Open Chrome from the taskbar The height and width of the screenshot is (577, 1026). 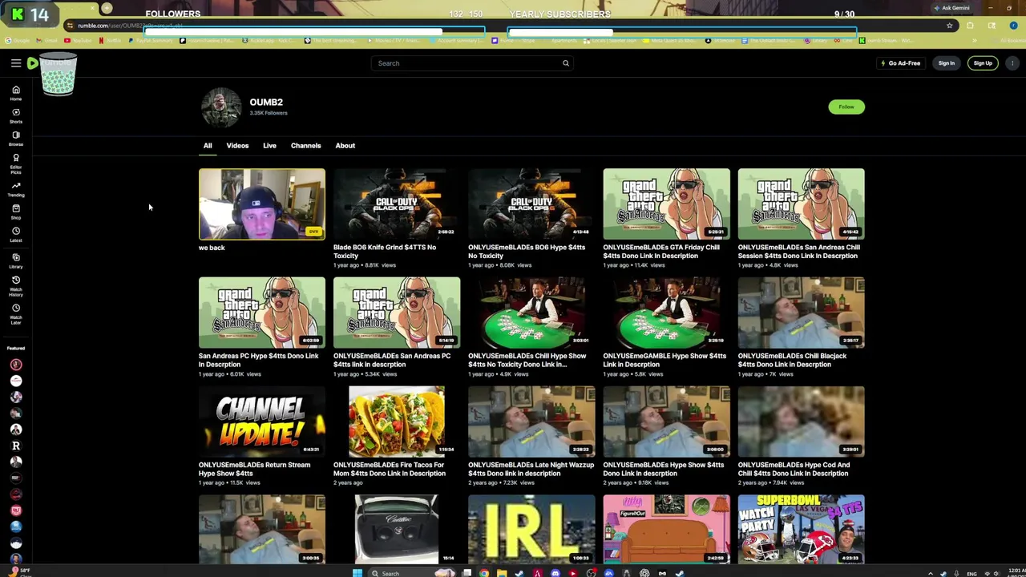484,573
